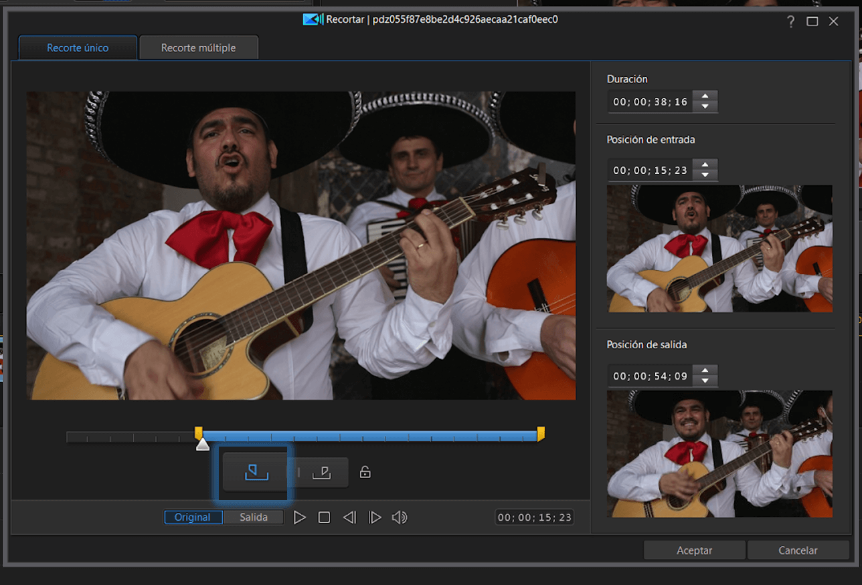The height and width of the screenshot is (585, 862).
Task: Increase Posición de salida with up arrow
Action: click(705, 370)
